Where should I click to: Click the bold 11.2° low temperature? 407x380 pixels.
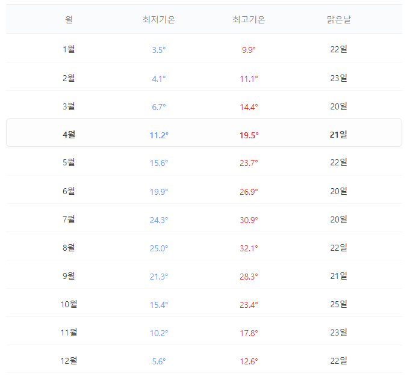click(159, 135)
